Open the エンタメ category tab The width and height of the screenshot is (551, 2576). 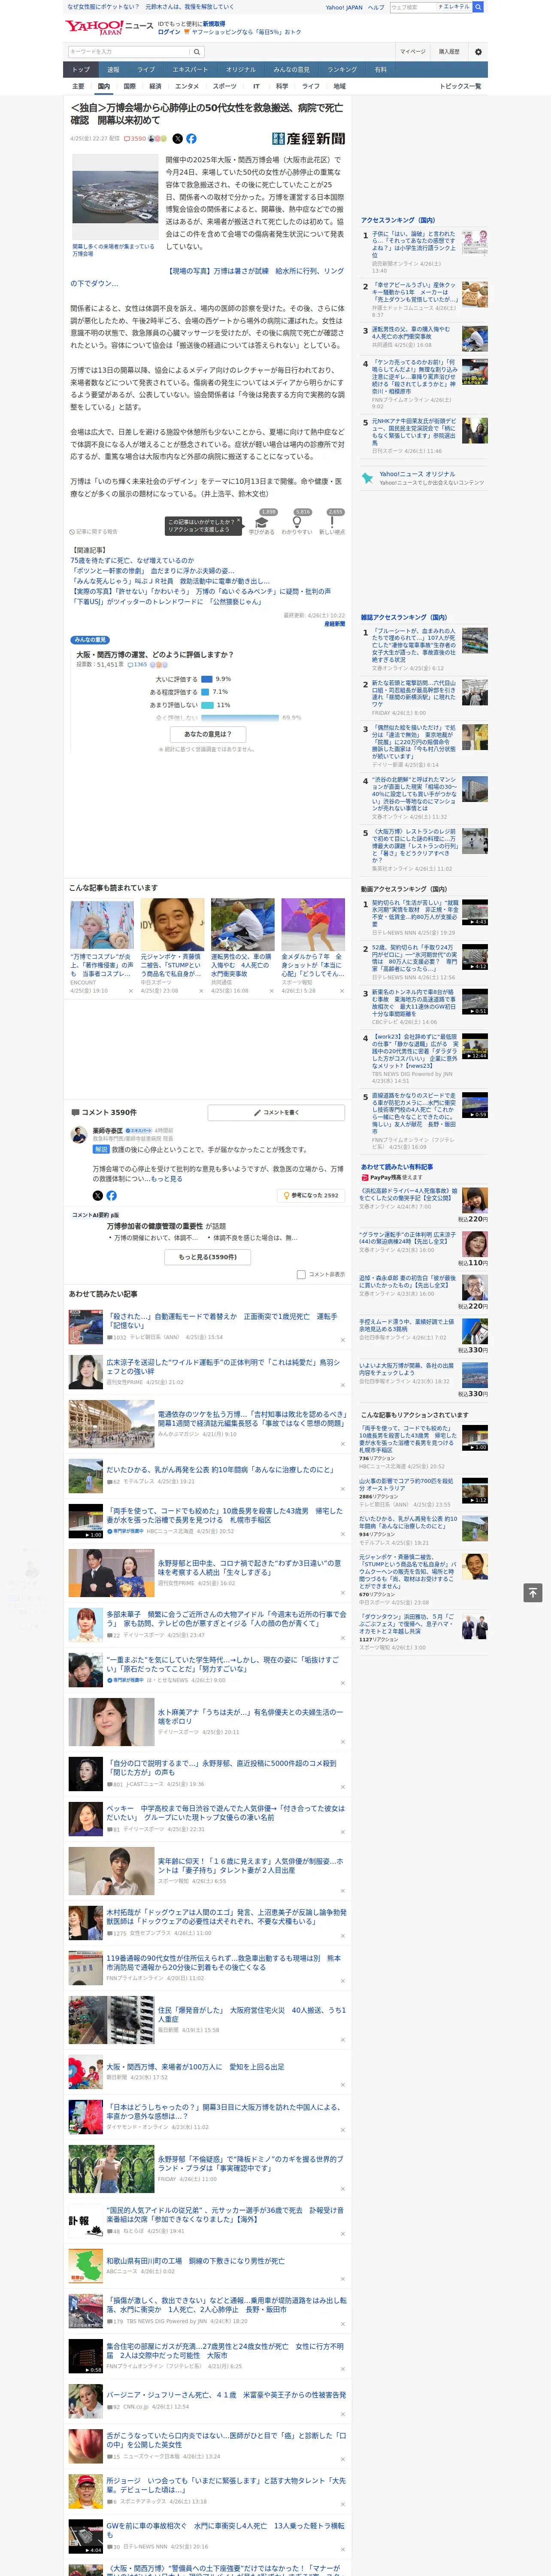tap(187, 87)
